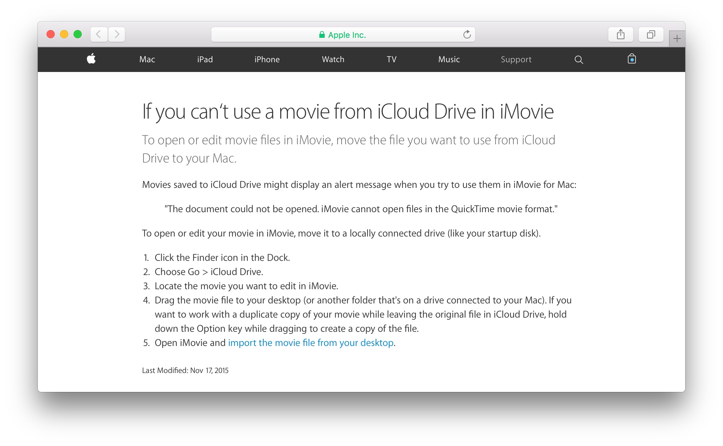
Task: Open the iPad menu item
Action: click(205, 59)
